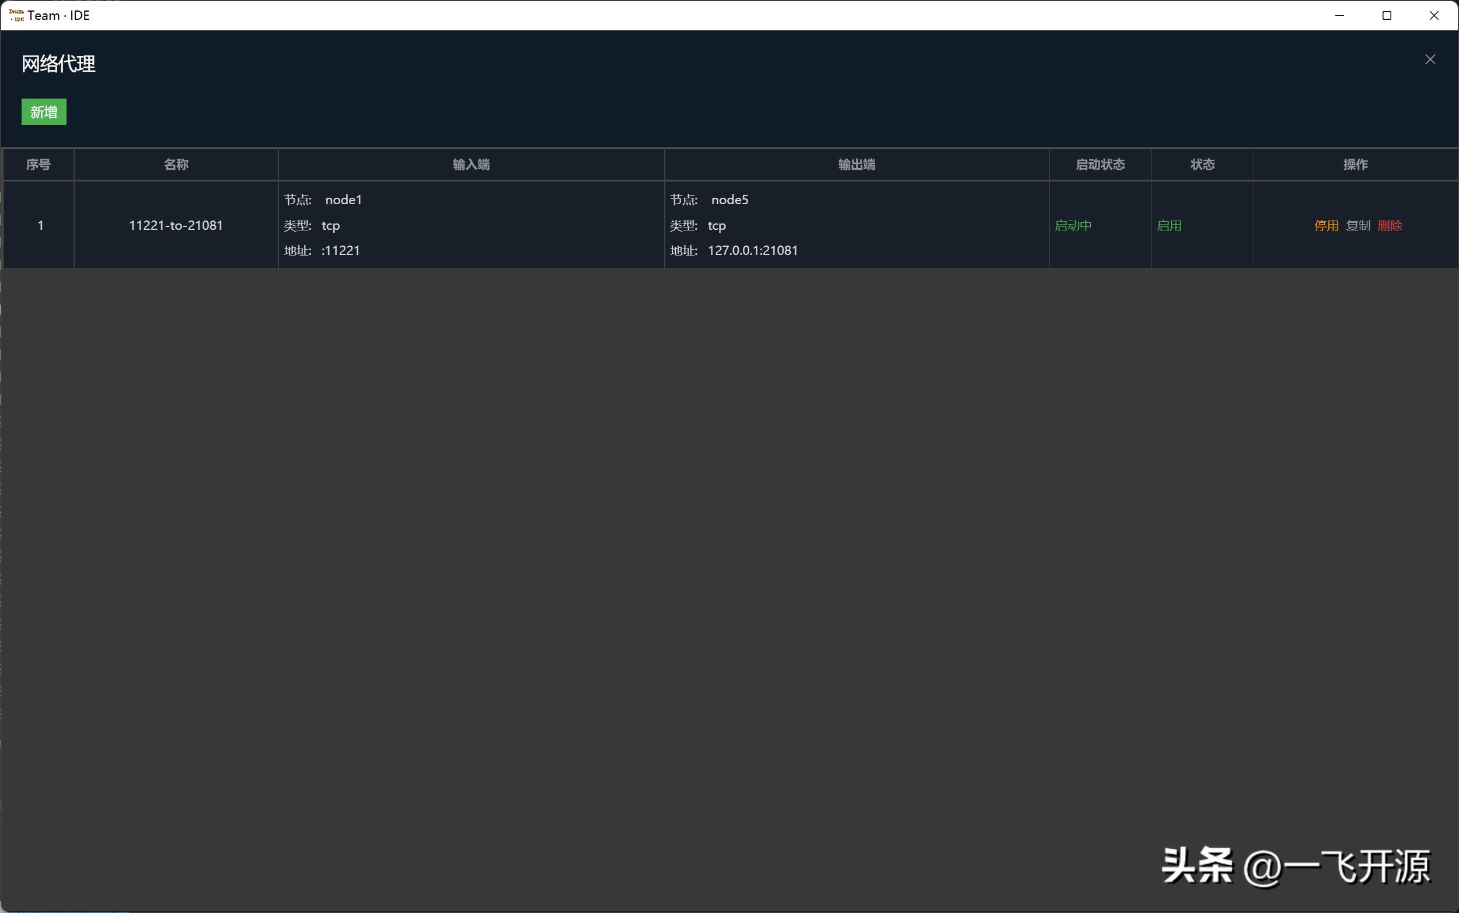Minimize the Team IDE window
The image size is (1459, 913).
[1339, 15]
